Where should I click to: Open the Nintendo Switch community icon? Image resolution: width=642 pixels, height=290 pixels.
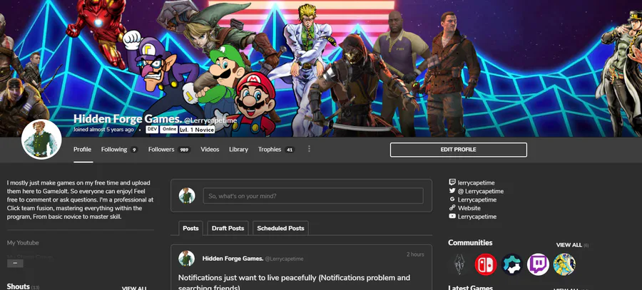tap(486, 264)
